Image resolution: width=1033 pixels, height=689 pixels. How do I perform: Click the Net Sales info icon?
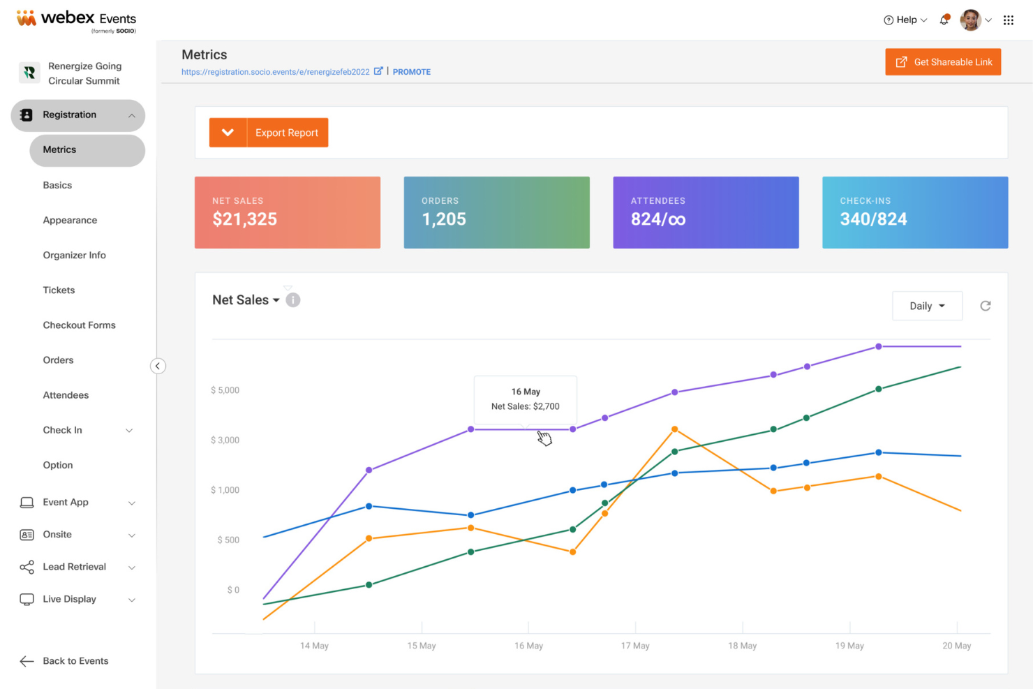tap(293, 300)
